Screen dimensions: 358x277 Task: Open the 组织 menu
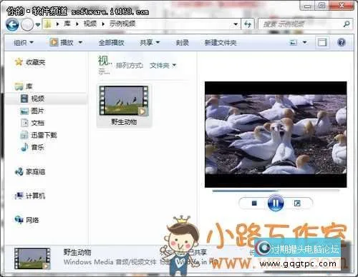click(x=24, y=43)
